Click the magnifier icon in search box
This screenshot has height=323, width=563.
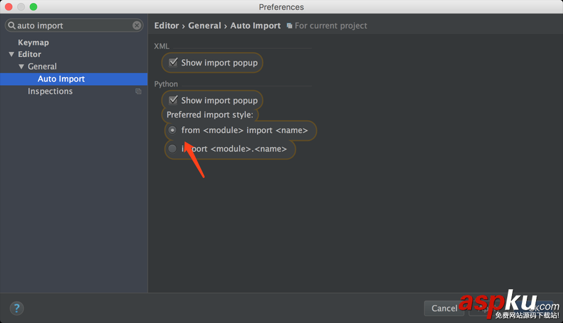tap(12, 26)
